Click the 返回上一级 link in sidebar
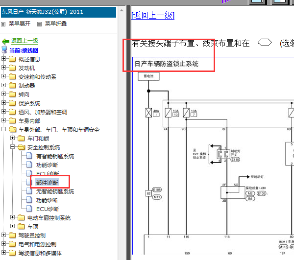The image size is (294, 260). coord(24,41)
